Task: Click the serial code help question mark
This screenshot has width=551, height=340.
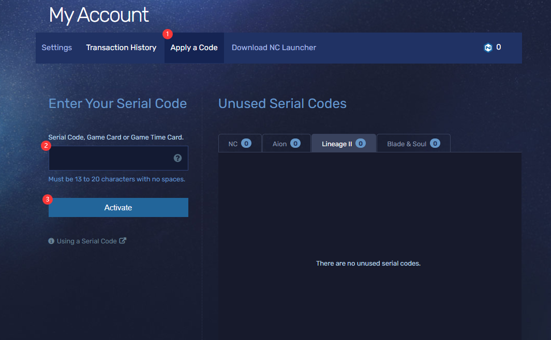Action: tap(178, 158)
